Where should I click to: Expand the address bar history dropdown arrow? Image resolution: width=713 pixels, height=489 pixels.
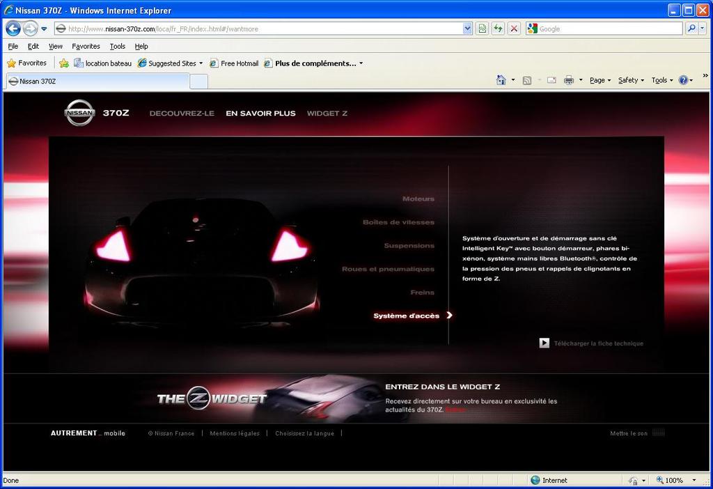[x=467, y=29]
